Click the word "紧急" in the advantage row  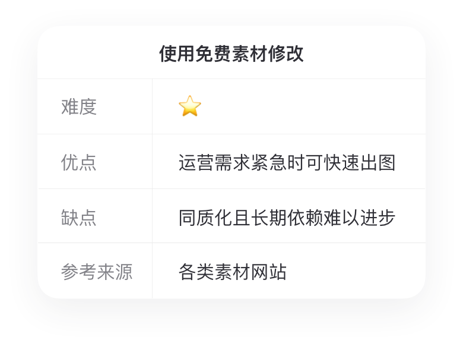[x=269, y=162]
